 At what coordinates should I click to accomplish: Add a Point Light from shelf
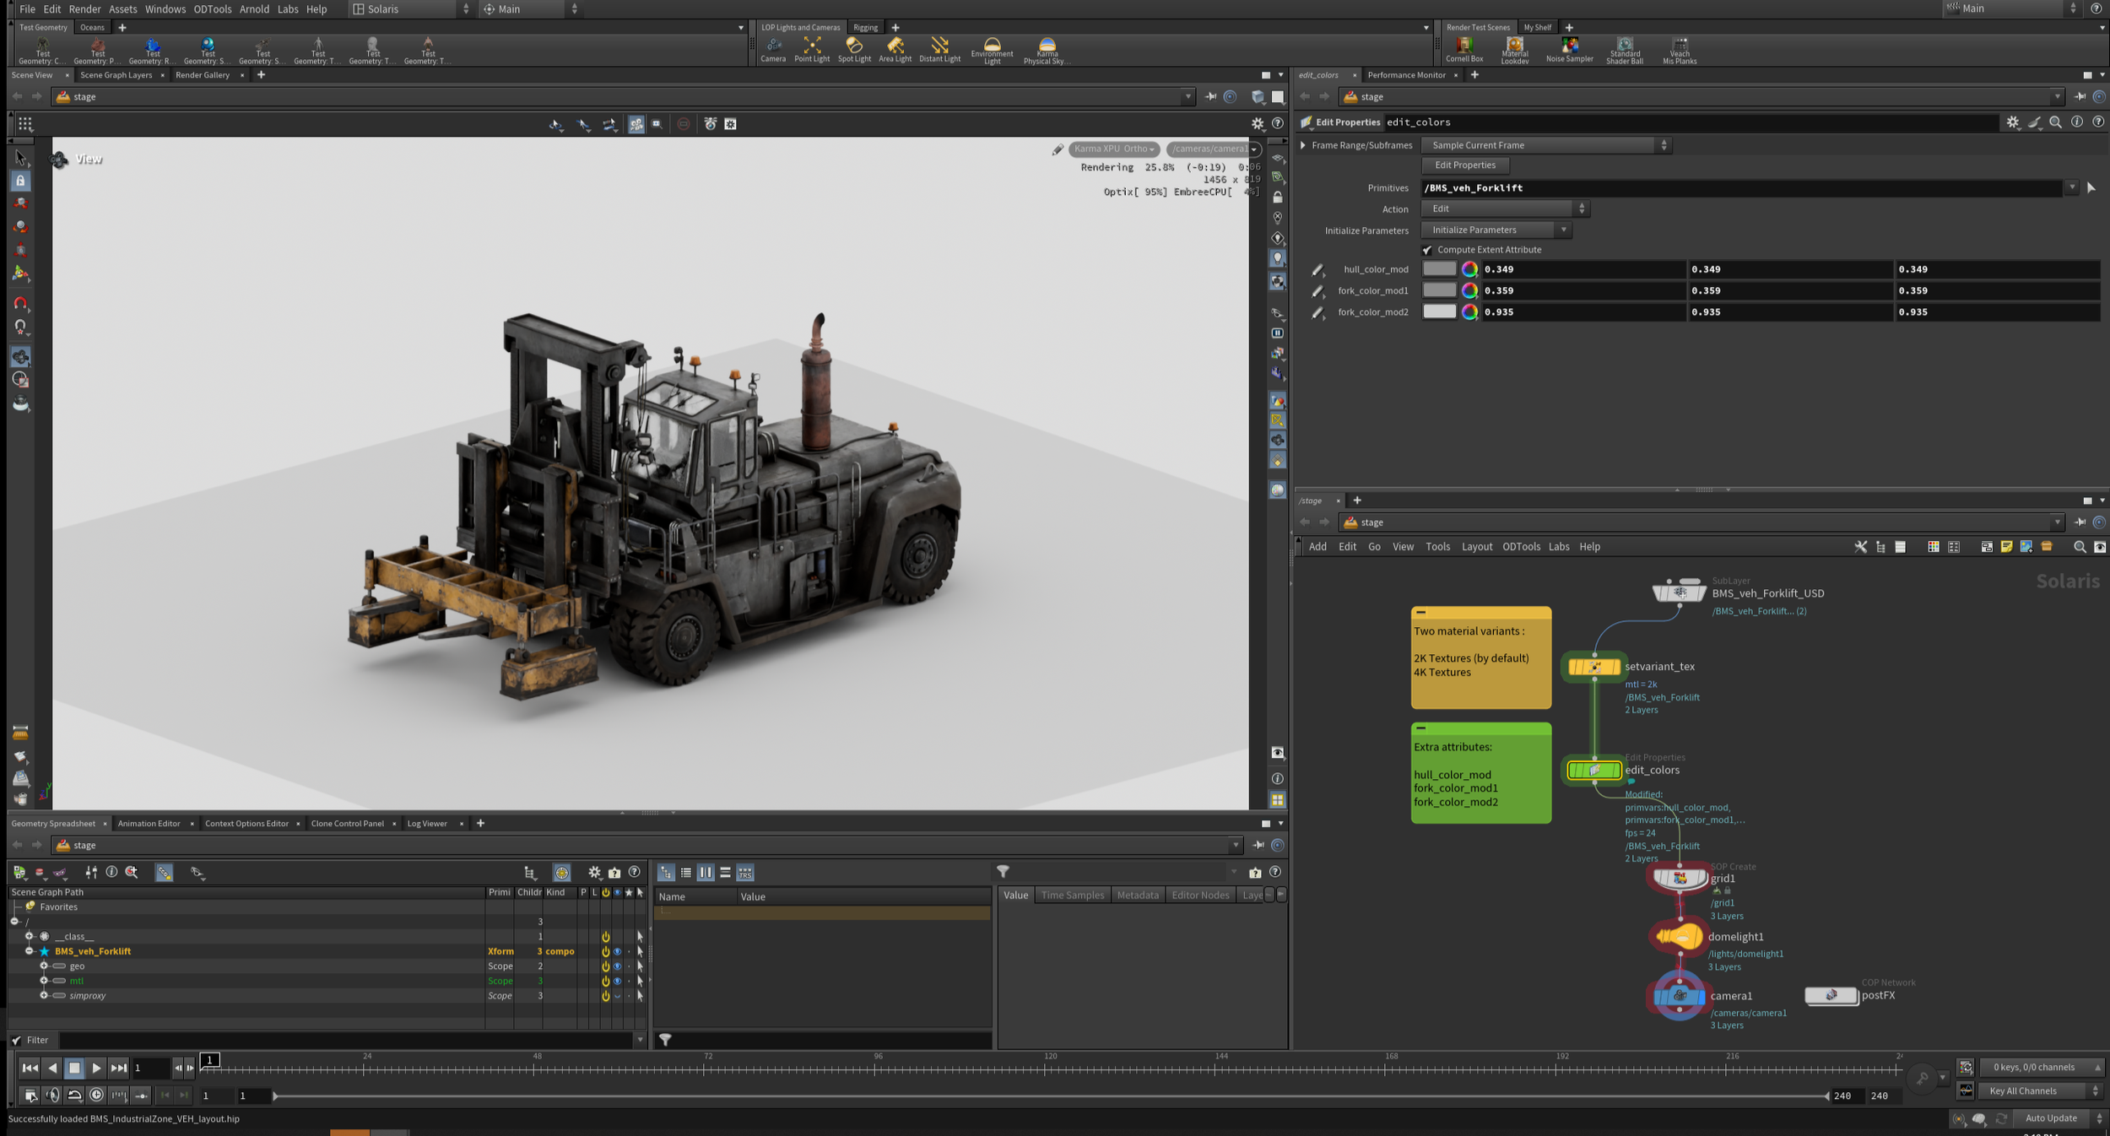[x=811, y=48]
